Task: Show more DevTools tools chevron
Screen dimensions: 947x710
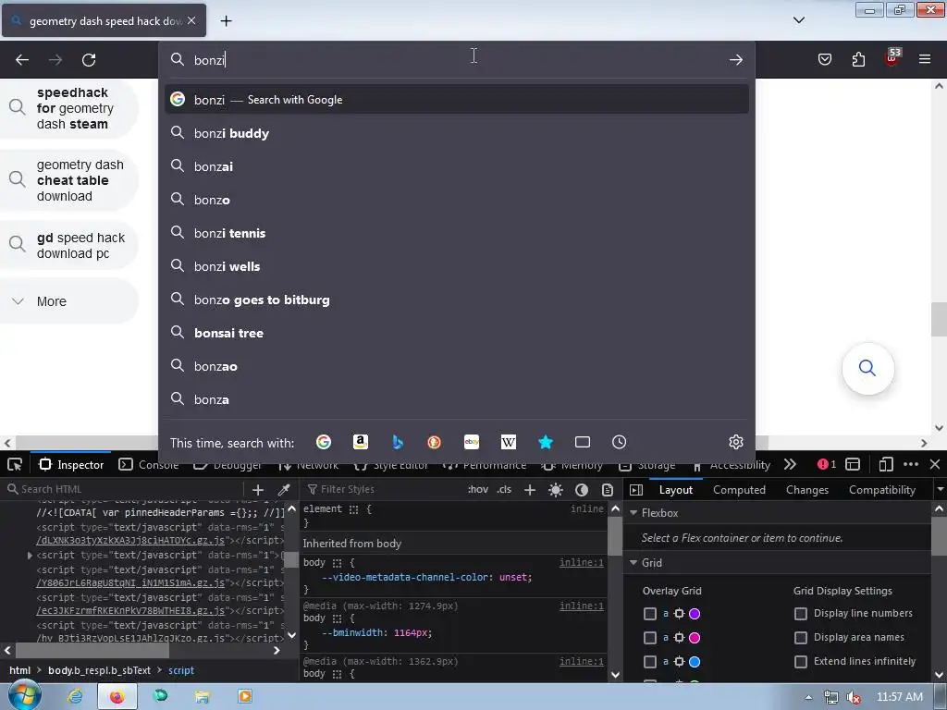Action: (x=790, y=464)
